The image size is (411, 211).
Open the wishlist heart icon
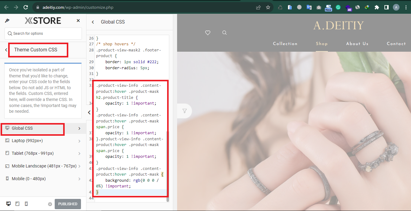208,33
